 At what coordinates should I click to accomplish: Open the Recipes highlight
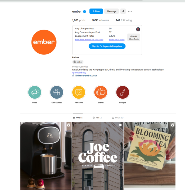click(122, 92)
